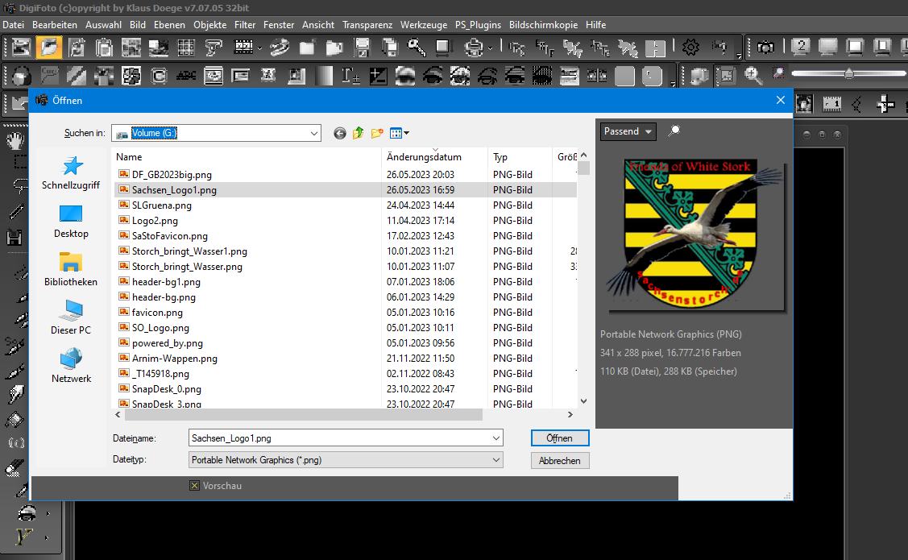This screenshot has height=560, width=908.
Task: Open Dieser PC in the places sidebar
Action: pos(71,318)
